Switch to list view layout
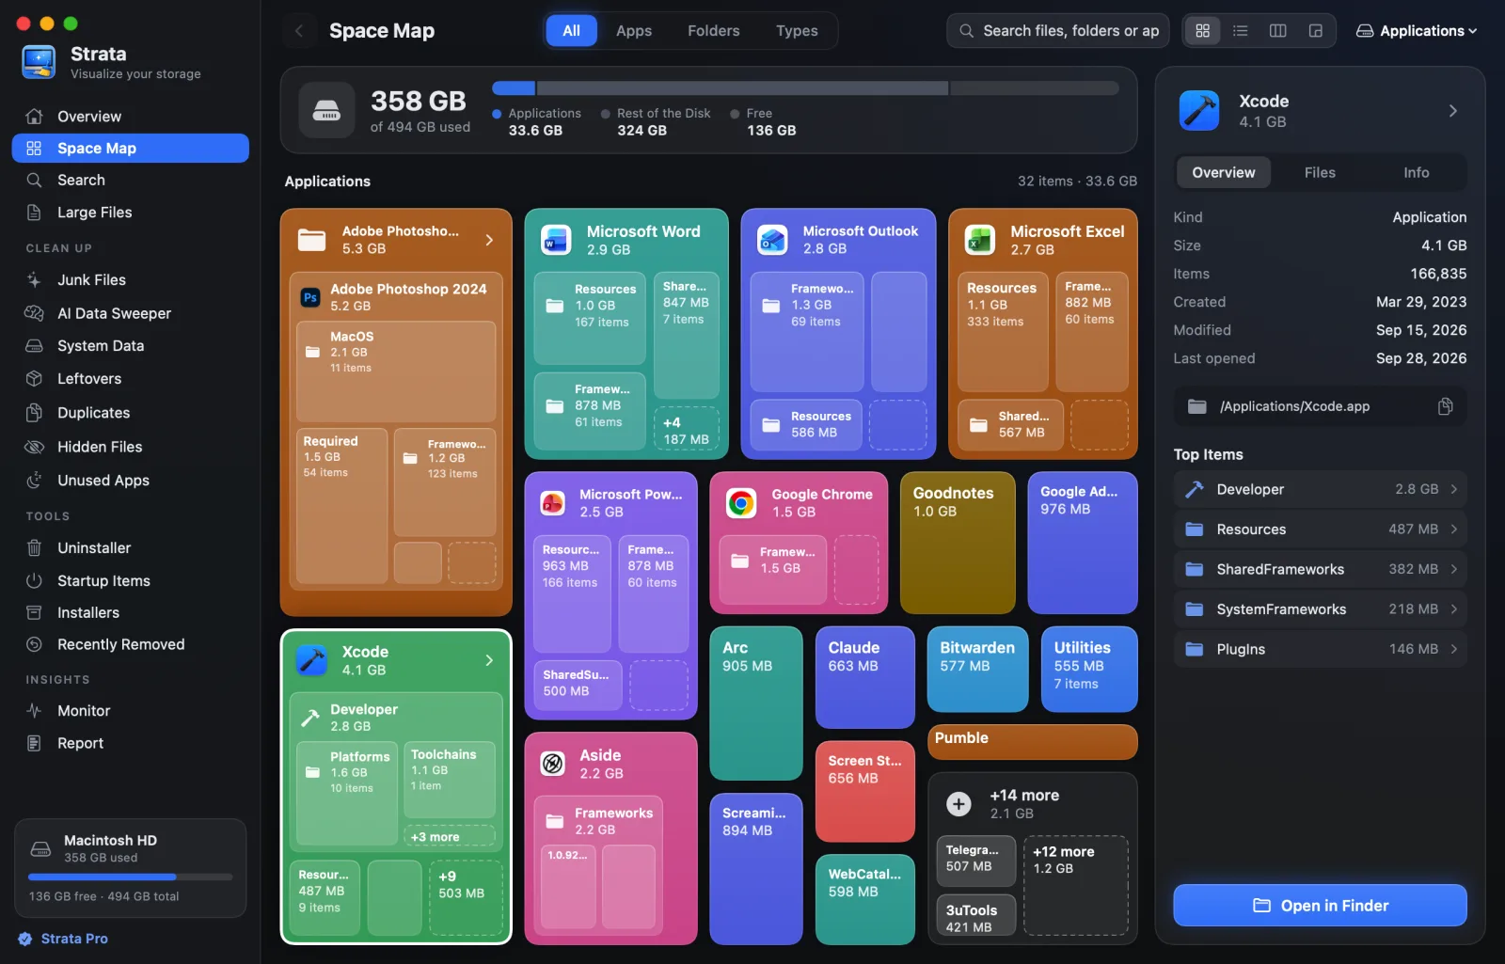Image resolution: width=1505 pixels, height=964 pixels. pyautogui.click(x=1240, y=31)
